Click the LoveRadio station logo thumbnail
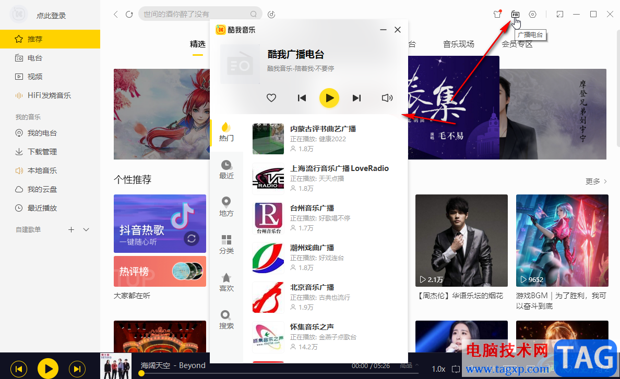620x379 pixels. point(268,178)
